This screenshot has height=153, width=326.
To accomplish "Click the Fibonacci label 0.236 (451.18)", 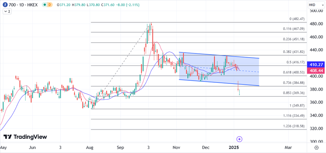I will point(293,39).
